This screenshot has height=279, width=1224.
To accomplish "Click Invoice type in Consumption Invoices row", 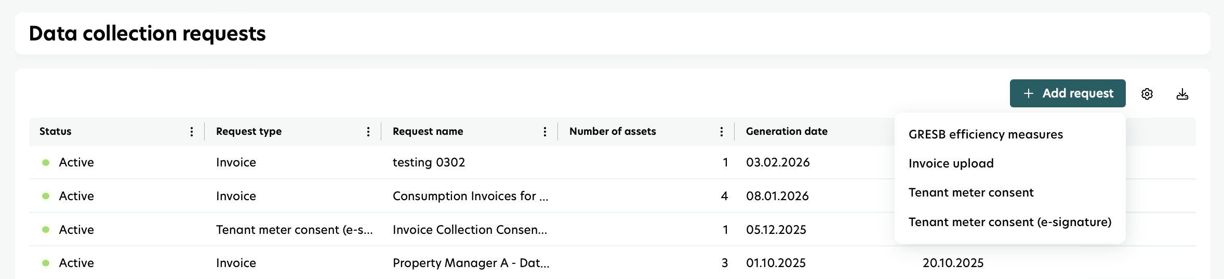I will click(x=236, y=196).
